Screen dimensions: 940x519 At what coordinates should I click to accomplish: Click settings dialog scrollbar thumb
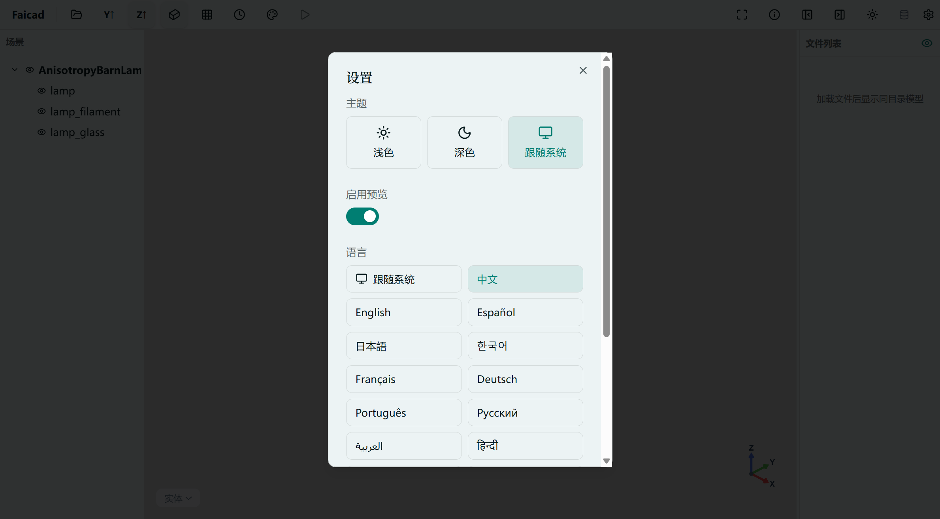[607, 202]
